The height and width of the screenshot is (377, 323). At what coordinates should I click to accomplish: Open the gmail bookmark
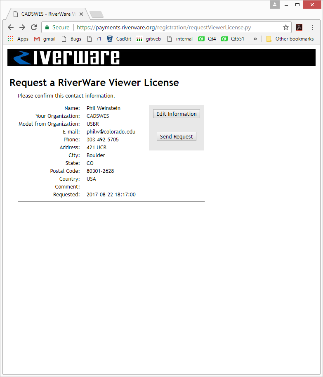click(45, 39)
